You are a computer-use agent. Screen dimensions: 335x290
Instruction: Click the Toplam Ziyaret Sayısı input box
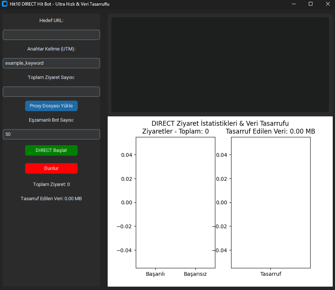click(x=51, y=92)
